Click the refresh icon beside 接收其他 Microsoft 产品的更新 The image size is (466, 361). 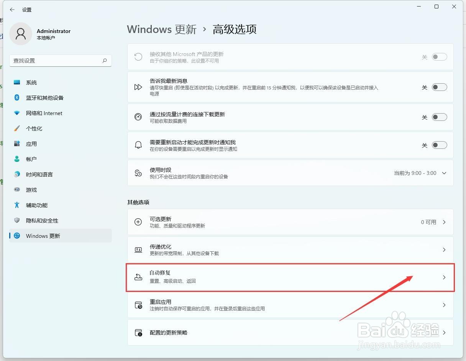138,57
